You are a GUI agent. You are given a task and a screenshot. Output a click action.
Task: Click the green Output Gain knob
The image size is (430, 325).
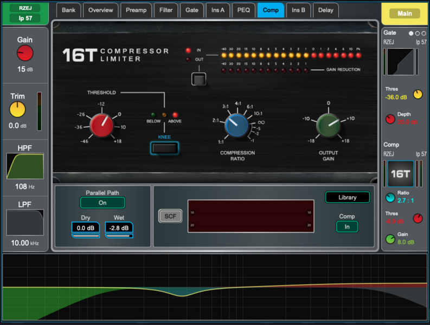[328, 125]
